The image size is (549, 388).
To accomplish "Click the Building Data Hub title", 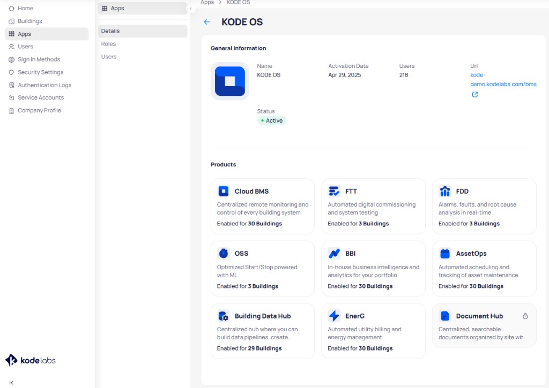I will pyautogui.click(x=263, y=316).
